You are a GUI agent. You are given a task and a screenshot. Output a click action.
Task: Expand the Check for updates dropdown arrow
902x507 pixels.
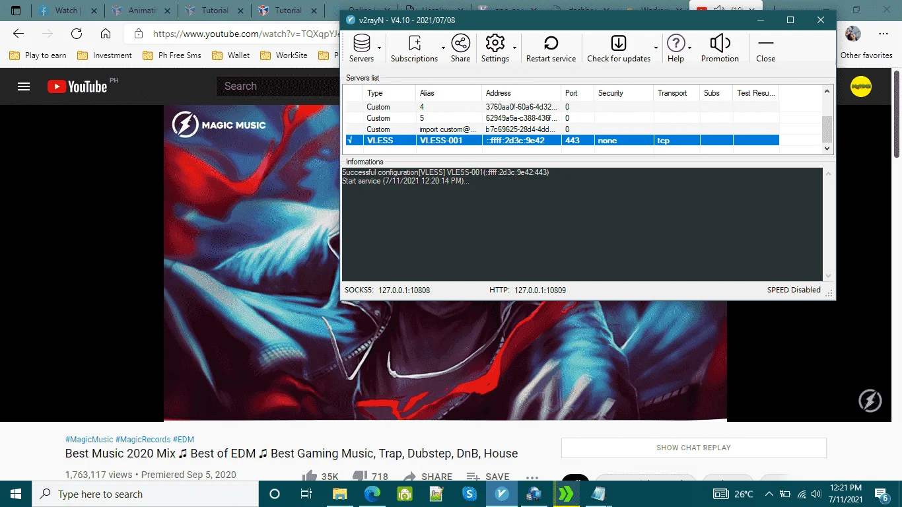pyautogui.click(x=656, y=48)
